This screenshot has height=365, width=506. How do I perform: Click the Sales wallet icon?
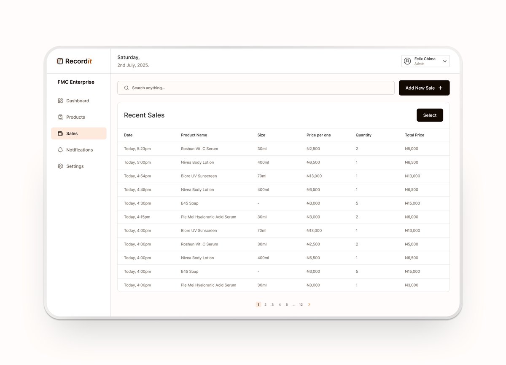pos(60,133)
